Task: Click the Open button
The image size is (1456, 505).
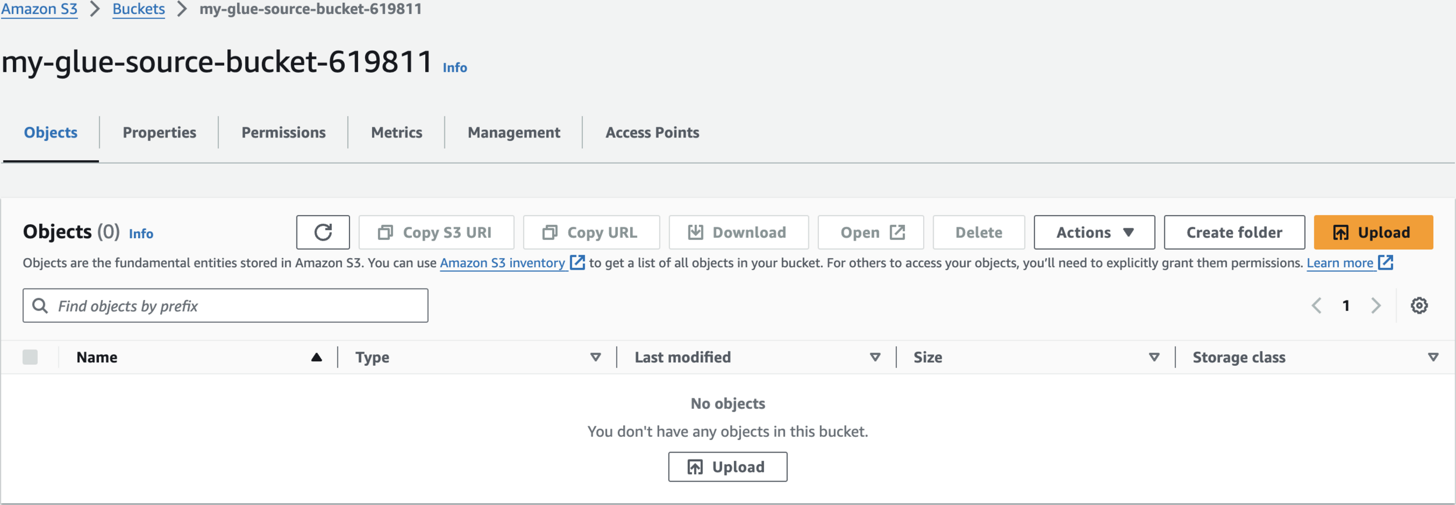Action: point(871,232)
